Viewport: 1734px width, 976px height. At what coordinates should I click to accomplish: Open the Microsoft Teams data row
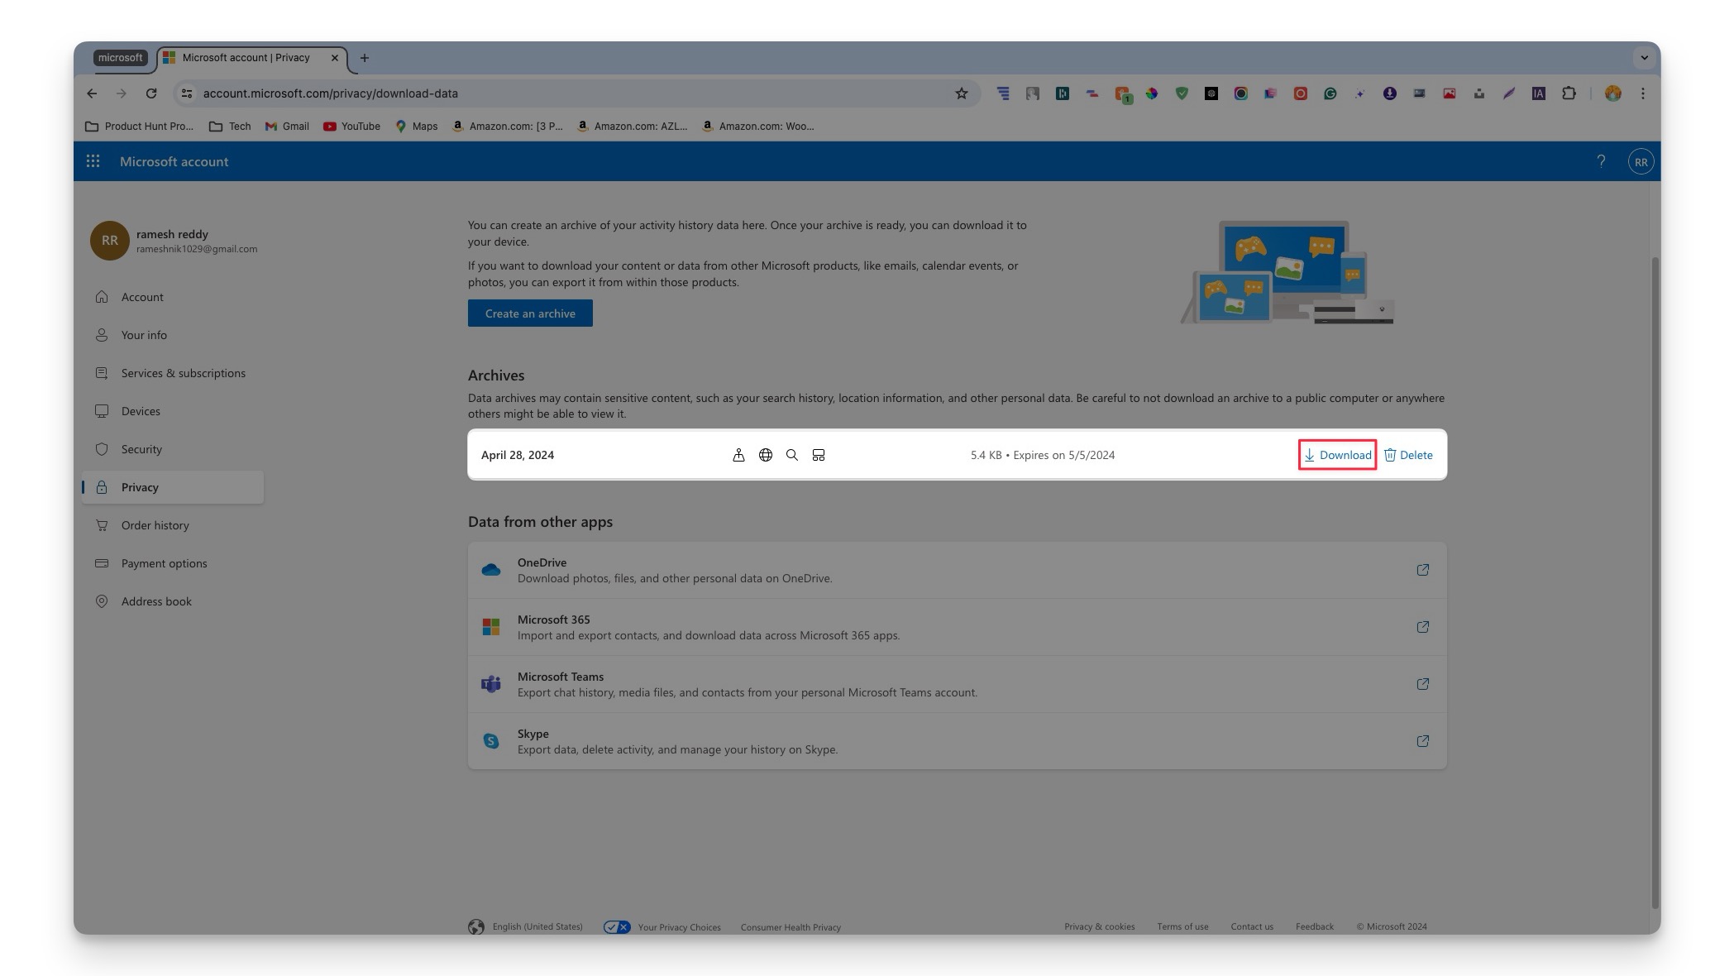[x=957, y=684]
